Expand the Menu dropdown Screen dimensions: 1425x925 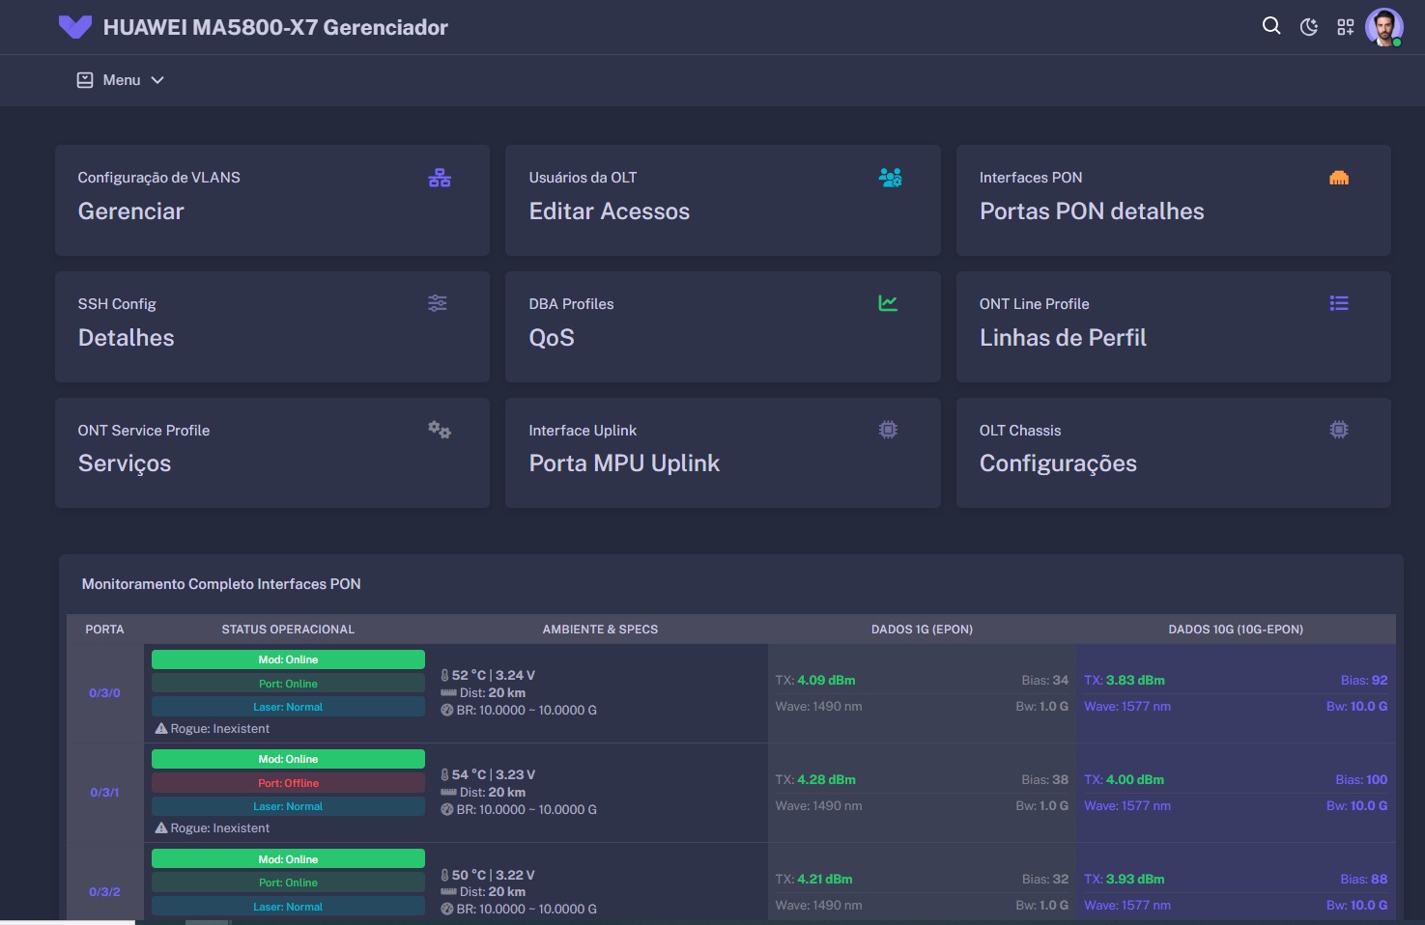click(x=121, y=80)
